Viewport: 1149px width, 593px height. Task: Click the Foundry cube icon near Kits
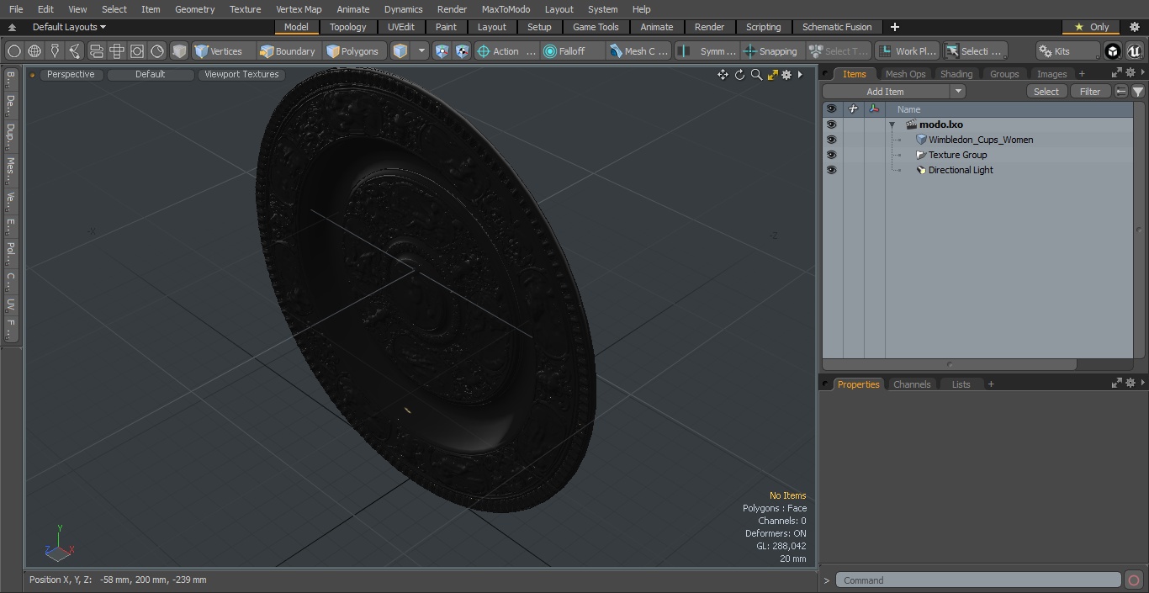1113,51
